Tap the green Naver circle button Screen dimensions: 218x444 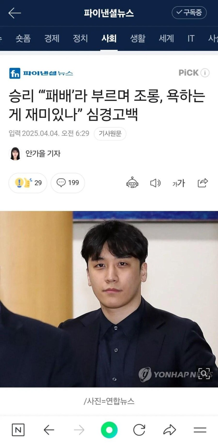click(109, 430)
